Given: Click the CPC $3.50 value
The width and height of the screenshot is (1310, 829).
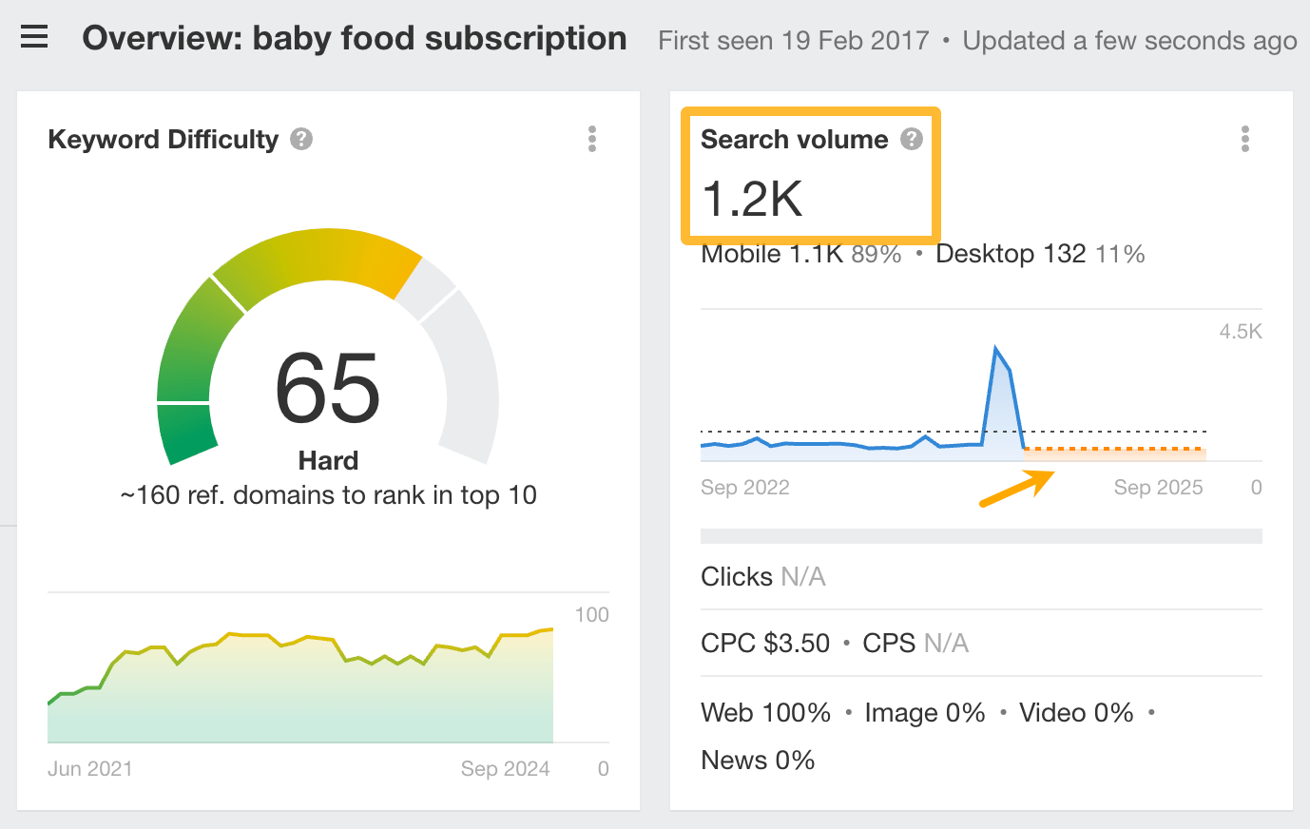Looking at the screenshot, I should point(765,644).
